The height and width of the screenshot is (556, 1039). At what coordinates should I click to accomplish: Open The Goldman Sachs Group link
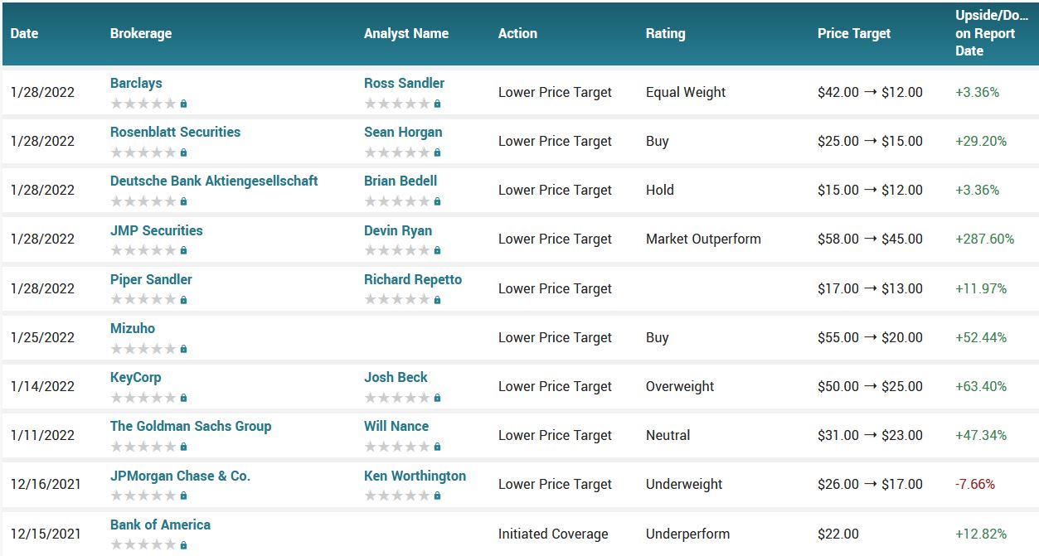[191, 426]
